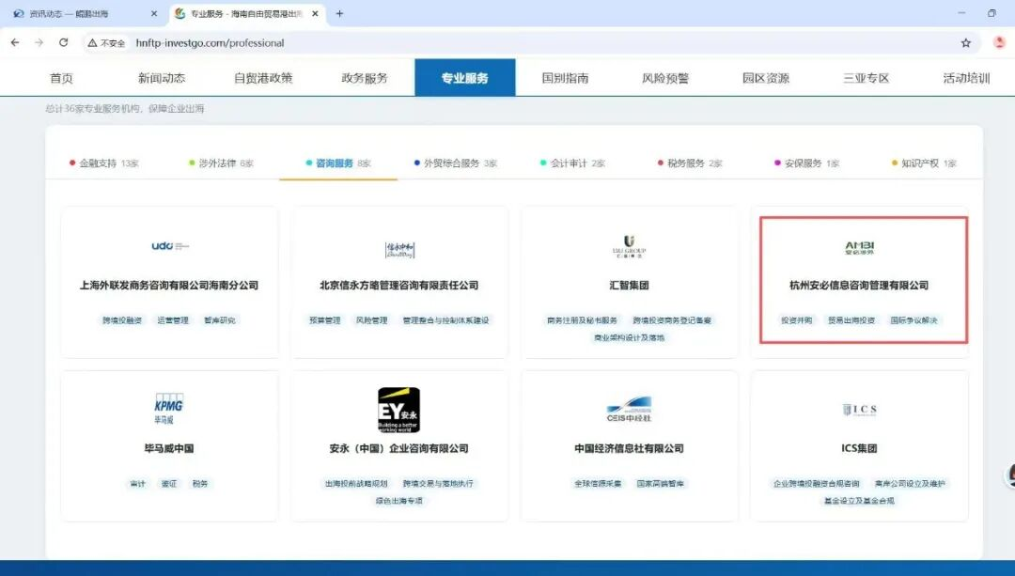Click the 投资并购 tag
Viewport: 1015px width, 576px height.
coord(796,319)
